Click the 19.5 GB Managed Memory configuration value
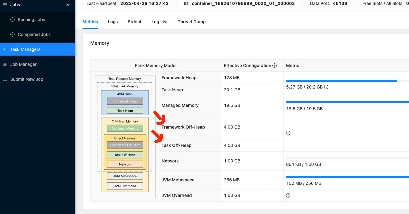Viewport: 409px width, 214px height. [x=232, y=105]
